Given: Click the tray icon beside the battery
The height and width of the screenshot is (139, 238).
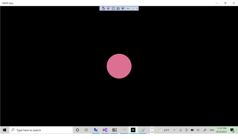Looking at the screenshot, I should [186, 130].
